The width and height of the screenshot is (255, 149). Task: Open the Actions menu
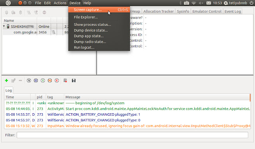click(60, 3)
